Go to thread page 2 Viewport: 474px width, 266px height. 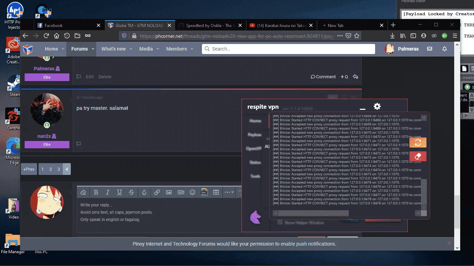click(x=50, y=169)
